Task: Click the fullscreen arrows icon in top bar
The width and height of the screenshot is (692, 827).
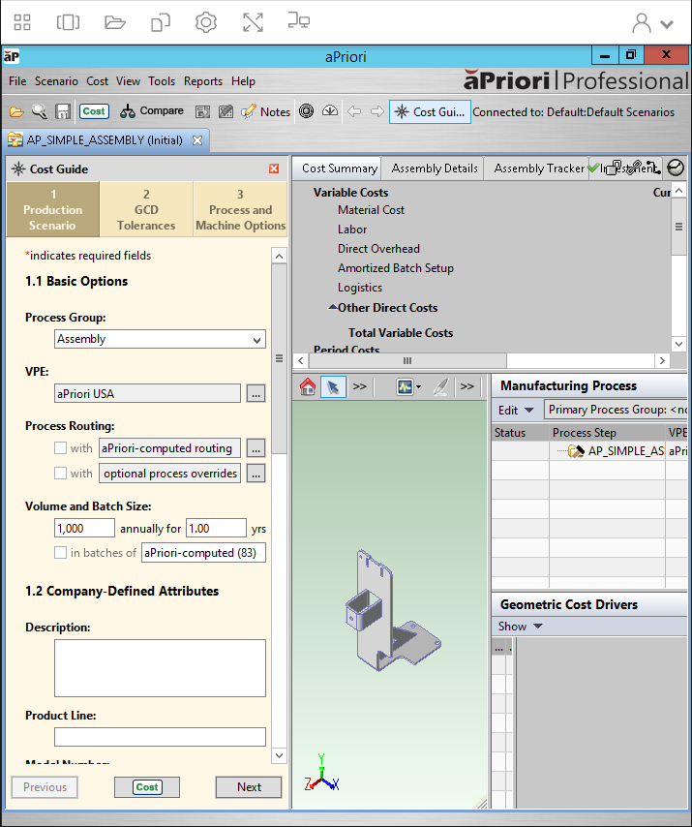Action: (253, 22)
